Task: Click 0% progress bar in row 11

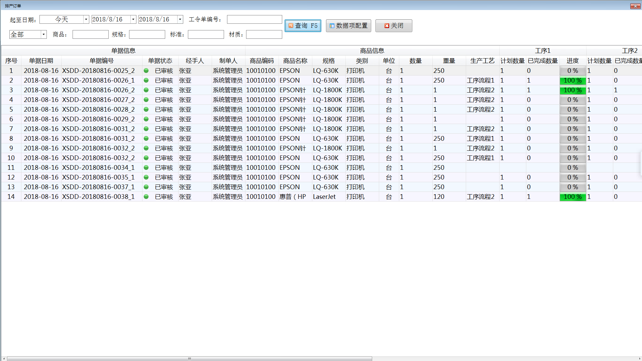Action: point(572,168)
